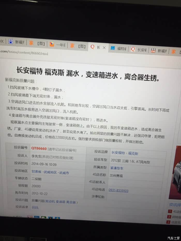This screenshot has width=181, height=241.
Task: Click the 甘肃省 region link
Action: click(x=36, y=171)
